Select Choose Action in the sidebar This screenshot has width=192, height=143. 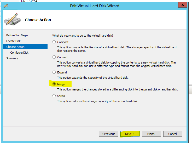click(15, 47)
